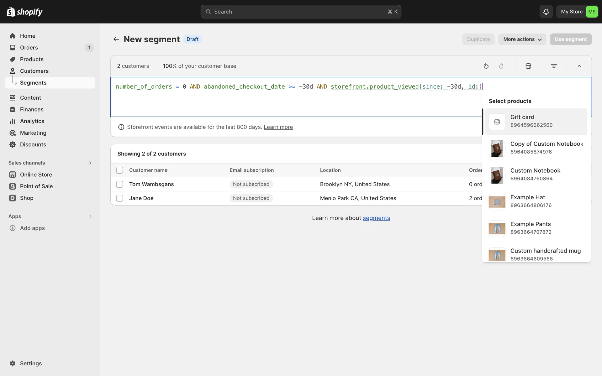Collapse the query editor with chevron
This screenshot has width=602, height=376.
[579, 66]
